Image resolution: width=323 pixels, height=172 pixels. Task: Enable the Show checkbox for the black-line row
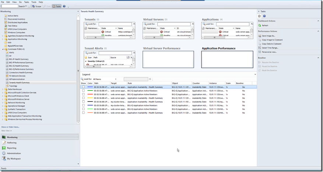point(84,102)
